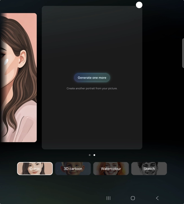Viewport: 184px width, 204px height.
Task: Choose the Watercolour style option
Action: coord(111,168)
